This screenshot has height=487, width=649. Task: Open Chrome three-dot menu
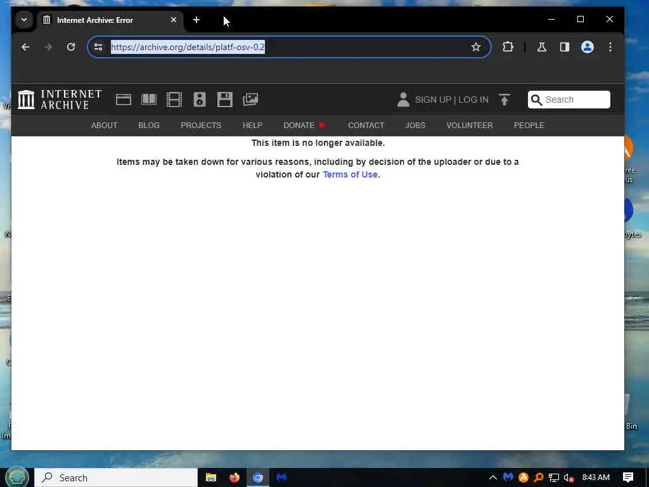[610, 47]
